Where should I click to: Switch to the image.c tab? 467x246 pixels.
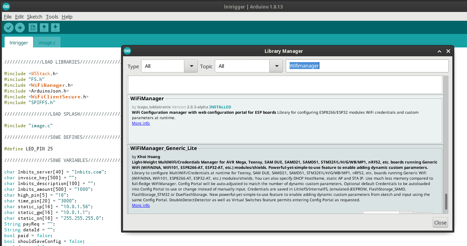[x=47, y=42]
